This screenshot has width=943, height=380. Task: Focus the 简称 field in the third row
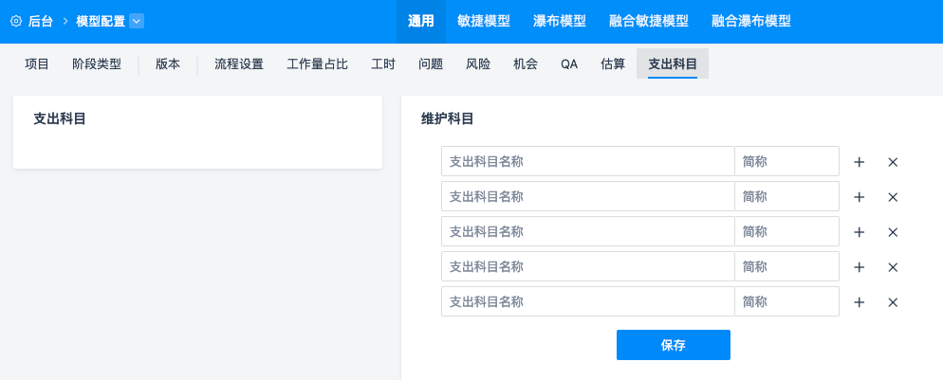pyautogui.click(x=786, y=231)
